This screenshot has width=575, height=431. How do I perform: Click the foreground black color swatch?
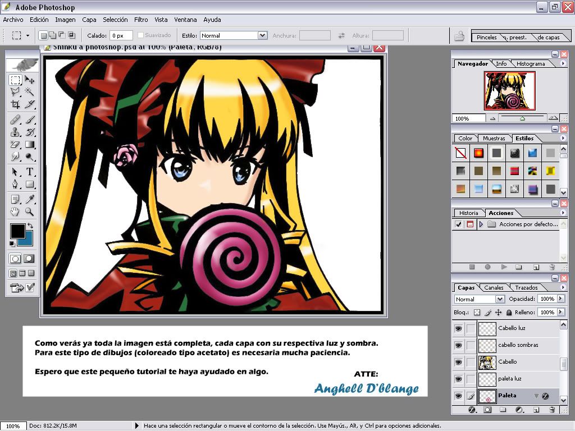coord(17,231)
